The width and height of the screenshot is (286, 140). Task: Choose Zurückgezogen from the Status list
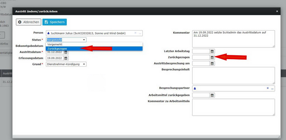pos(94,49)
